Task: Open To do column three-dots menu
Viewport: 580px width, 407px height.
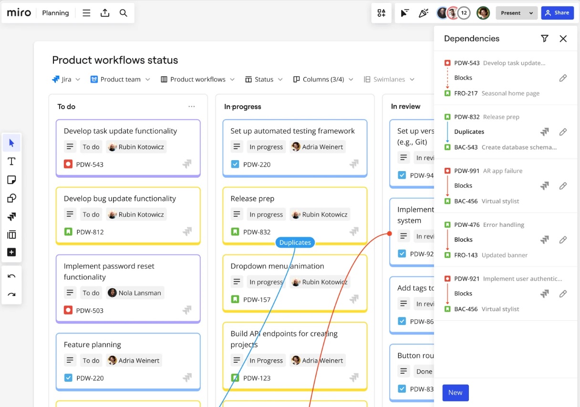Action: (x=192, y=107)
